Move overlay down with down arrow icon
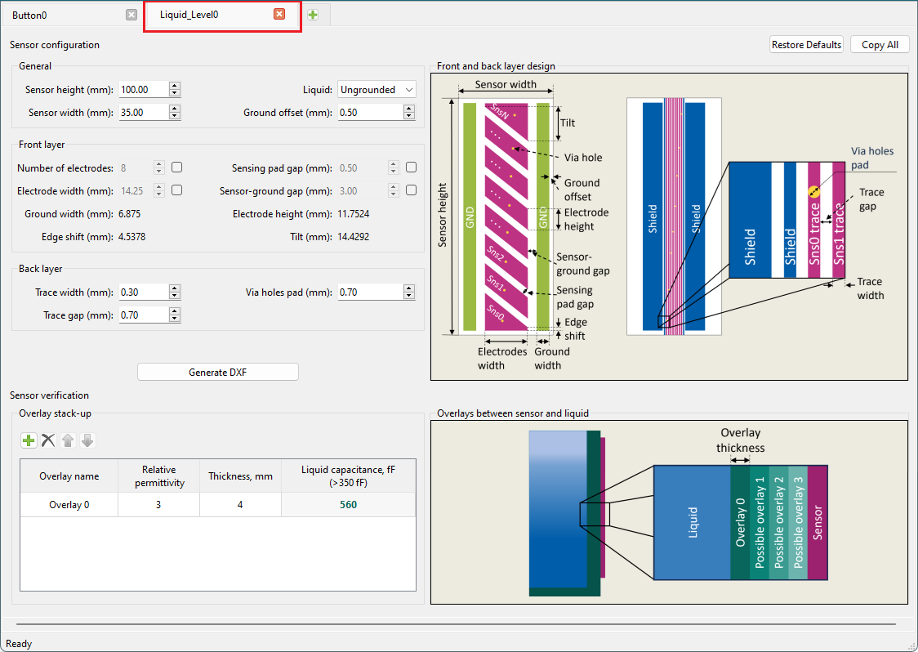Viewport: 918px width, 652px height. tap(87, 440)
